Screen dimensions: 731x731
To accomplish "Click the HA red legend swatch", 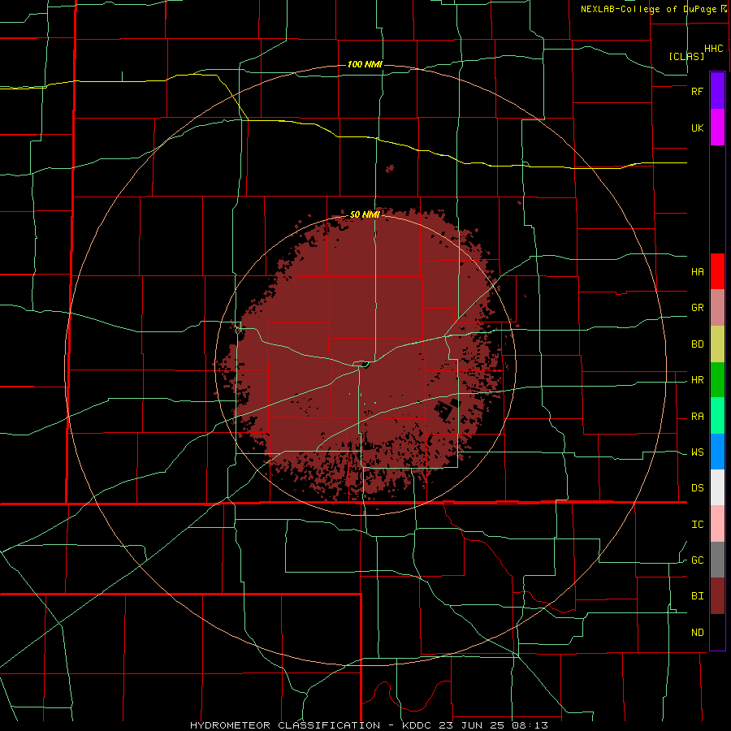I will pyautogui.click(x=717, y=271).
